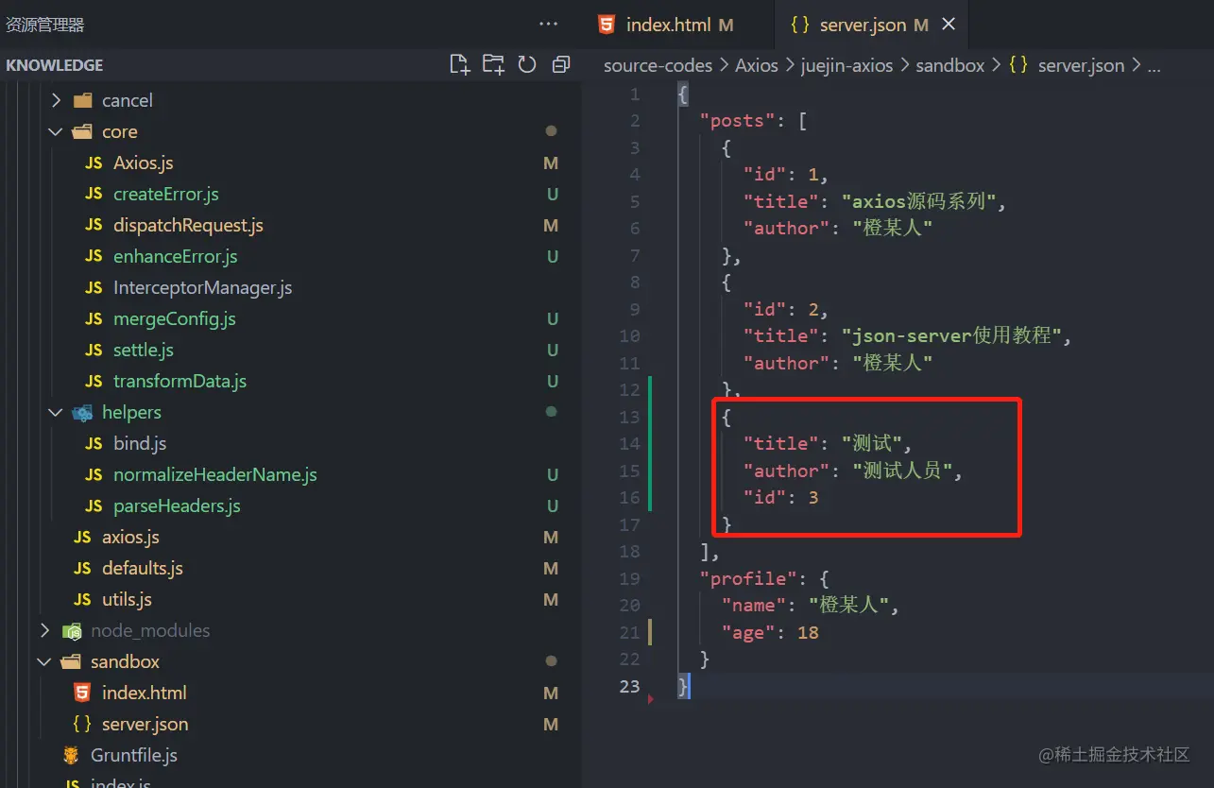
Task: Open parseHeaders.js file
Action: [x=177, y=505]
